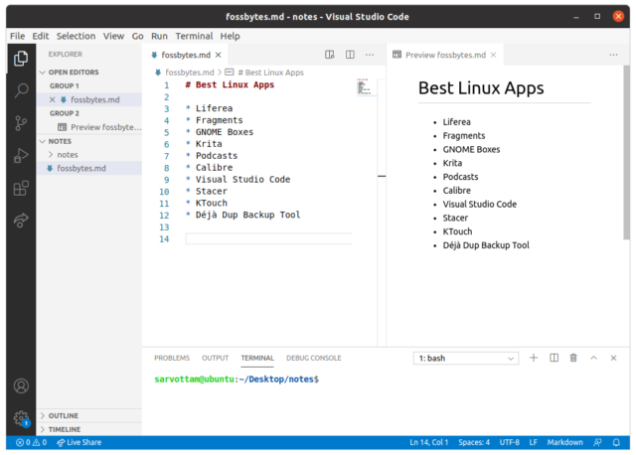Close the Preview fossbytes.md tab
636x455 pixels.
[493, 55]
